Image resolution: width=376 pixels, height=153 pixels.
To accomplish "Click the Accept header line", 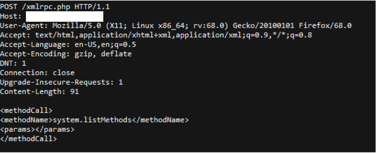I will [x=156, y=35].
